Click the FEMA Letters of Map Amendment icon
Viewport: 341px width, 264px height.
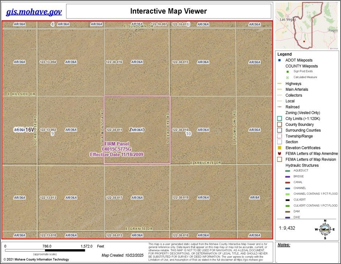pyautogui.click(x=279, y=154)
